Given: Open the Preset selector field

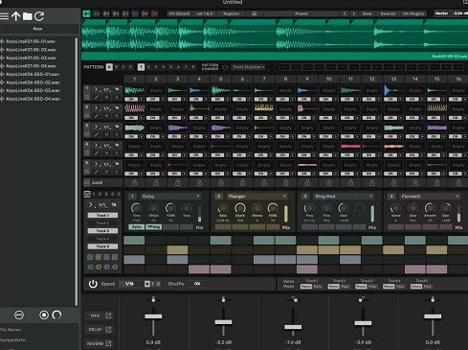Looking at the screenshot, I should [x=301, y=13].
